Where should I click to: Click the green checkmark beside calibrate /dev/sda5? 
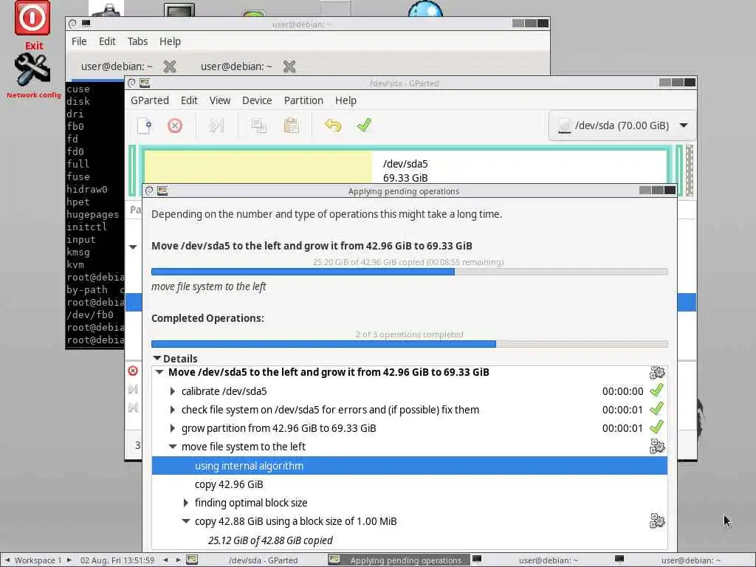[x=656, y=391]
